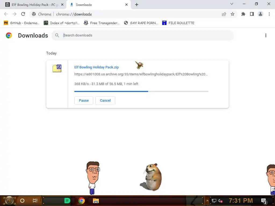275x206 pixels.
Task: Select the Downloads tab
Action: click(x=98, y=5)
